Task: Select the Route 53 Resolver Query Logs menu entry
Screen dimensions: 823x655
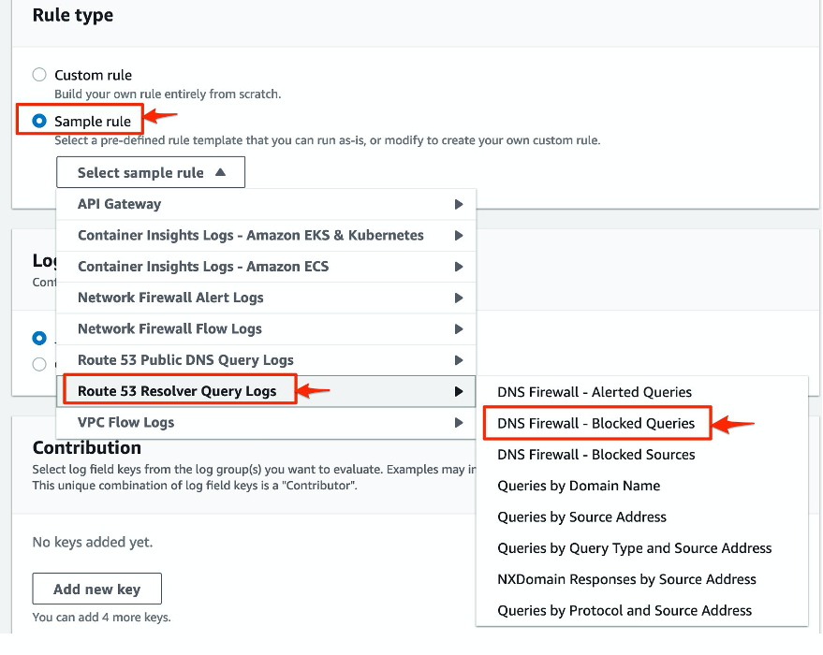Action: point(178,390)
